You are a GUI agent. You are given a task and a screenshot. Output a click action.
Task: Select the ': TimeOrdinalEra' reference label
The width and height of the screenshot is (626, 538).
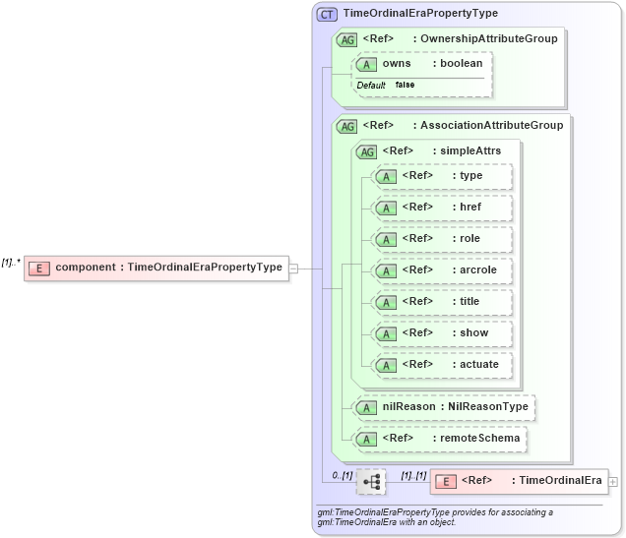pyautogui.click(x=557, y=480)
